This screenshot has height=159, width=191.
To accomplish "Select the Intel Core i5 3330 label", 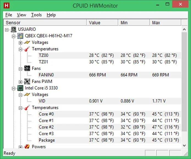I will pyautogui.click(x=41, y=88).
